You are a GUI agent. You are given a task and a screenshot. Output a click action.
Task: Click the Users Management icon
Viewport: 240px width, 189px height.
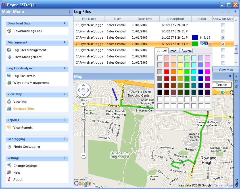pos(9,57)
